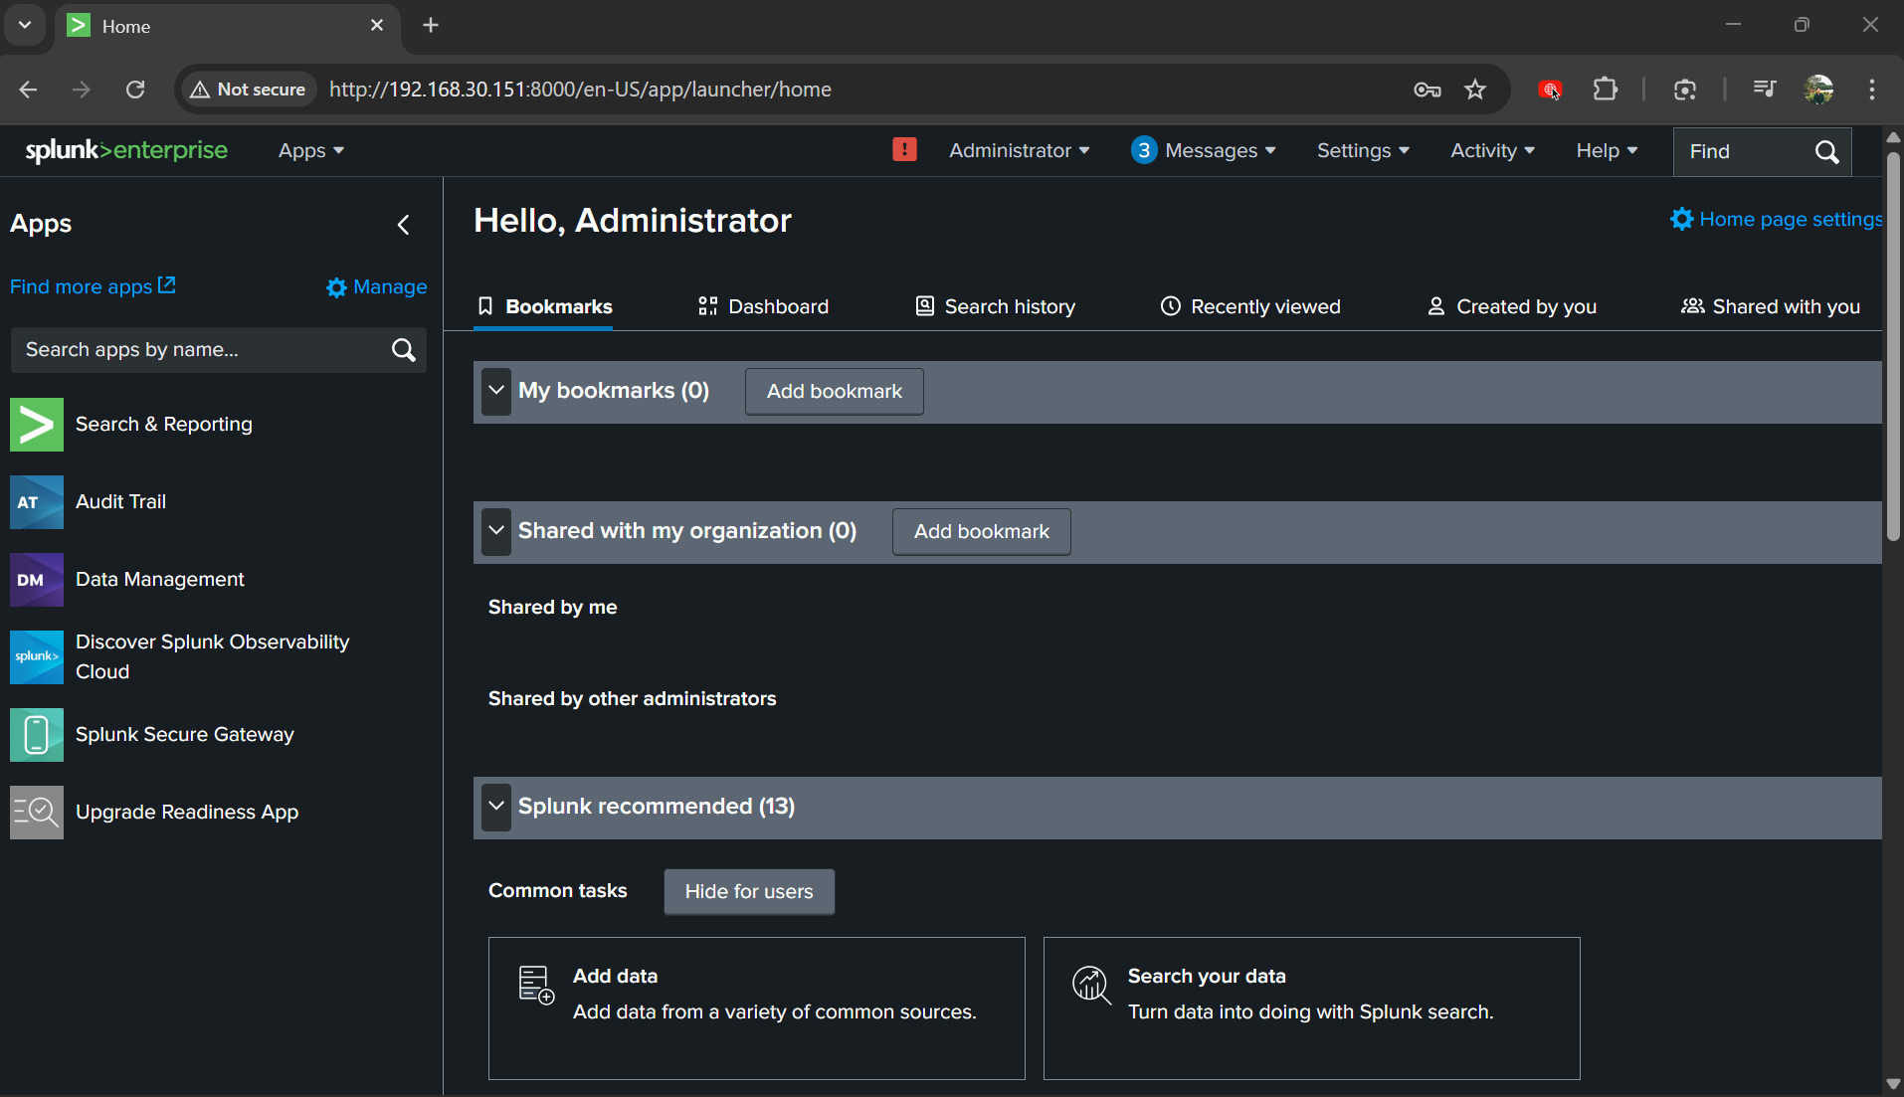Viewport: 1904px width, 1097px height.
Task: Switch to the Recently viewed tab
Action: [x=1250, y=306]
